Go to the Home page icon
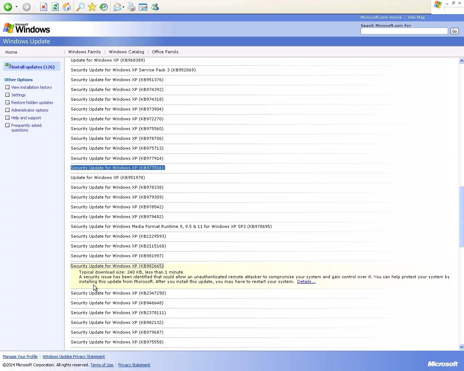This screenshot has height=371, width=464. click(x=67, y=7)
